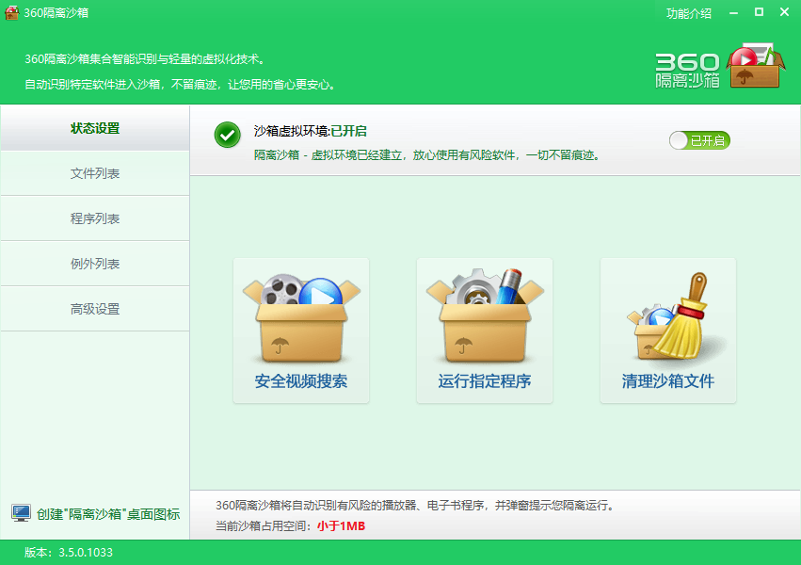
Task: Toggle the 已开启 sandbox switch
Action: point(699,140)
